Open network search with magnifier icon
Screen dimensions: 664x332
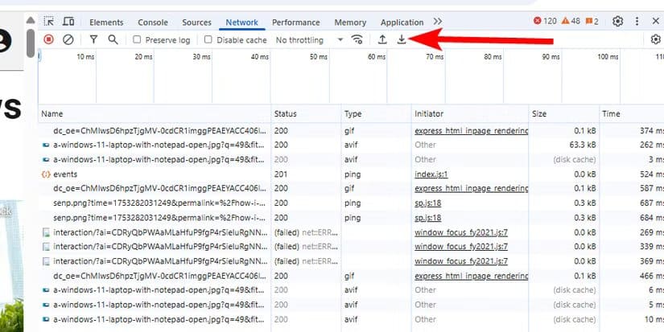point(113,39)
